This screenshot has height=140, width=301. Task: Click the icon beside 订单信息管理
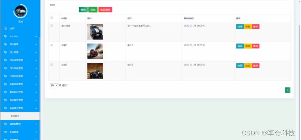pos(5,76)
